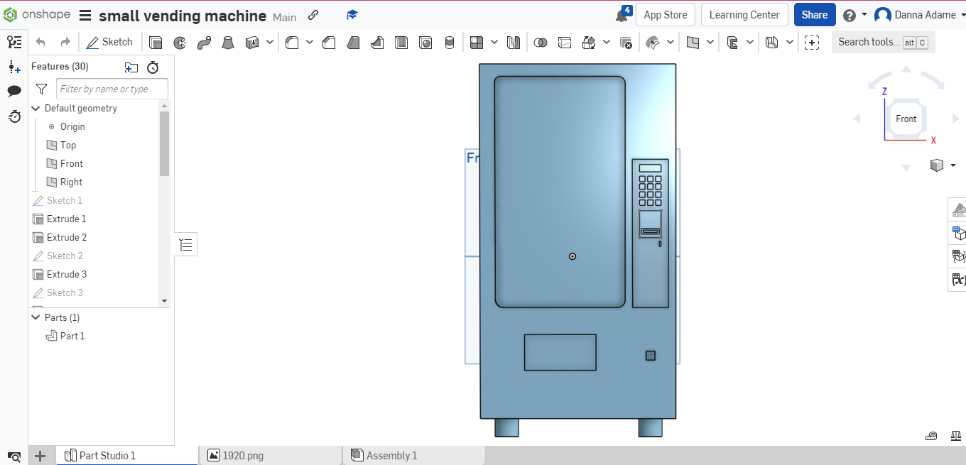Type in the Filter by name field
This screenshot has height=465, width=966.
pos(112,89)
